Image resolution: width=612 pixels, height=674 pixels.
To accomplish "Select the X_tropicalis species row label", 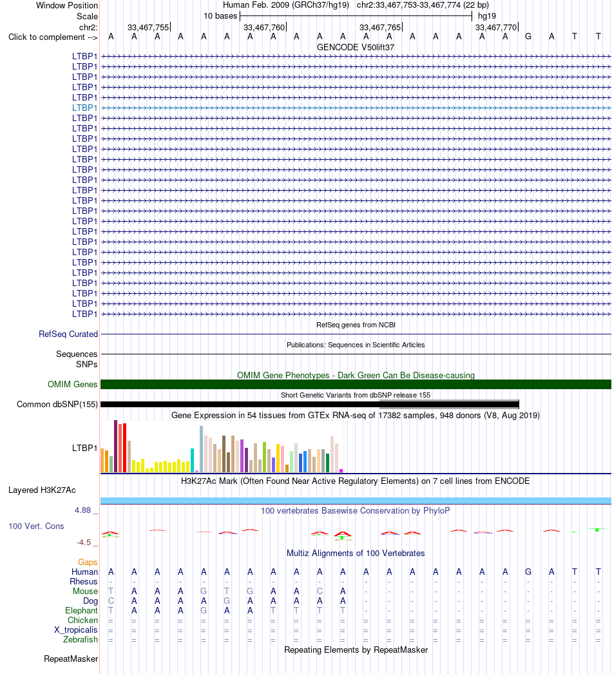I will (76, 630).
